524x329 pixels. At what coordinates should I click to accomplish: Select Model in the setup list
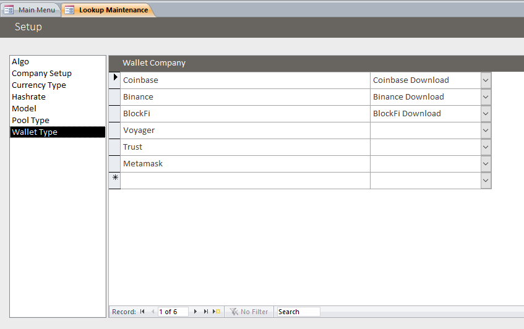coord(58,108)
